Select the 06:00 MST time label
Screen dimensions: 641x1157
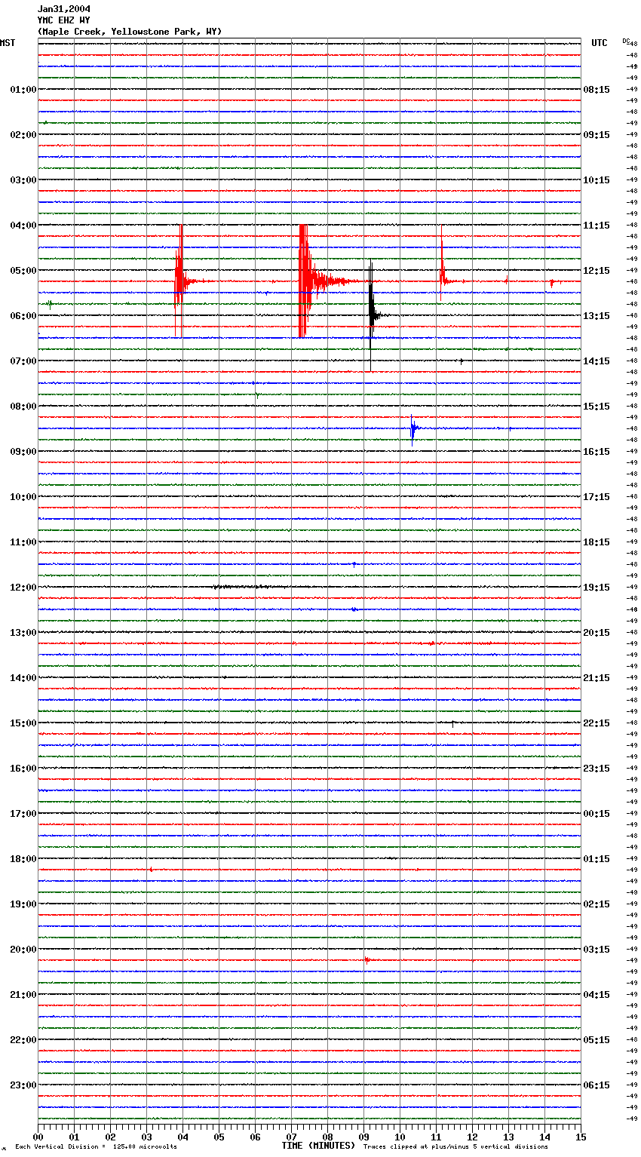click(x=23, y=316)
